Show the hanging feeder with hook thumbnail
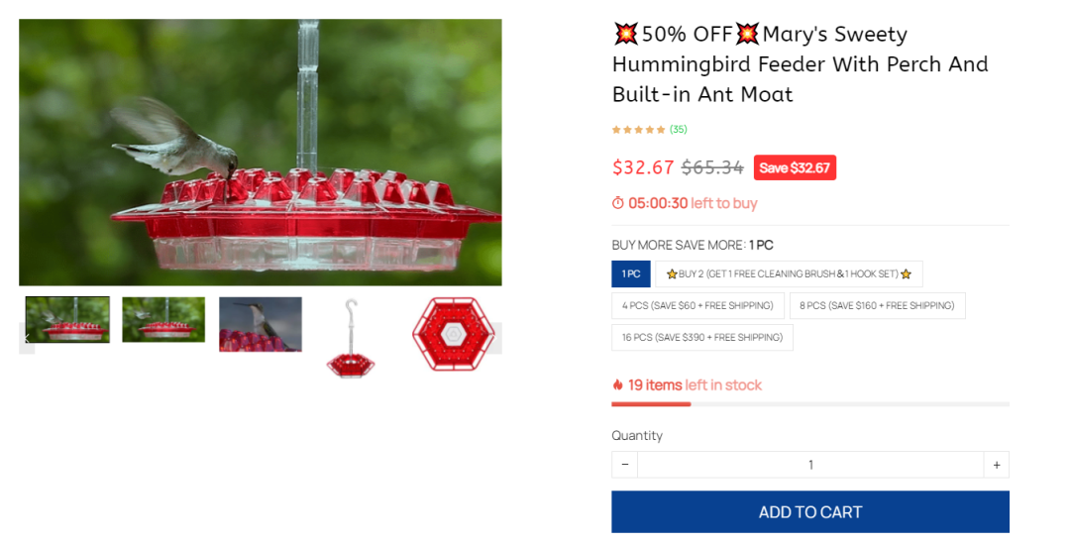Viewport: 1070px width, 544px height. 350,337
